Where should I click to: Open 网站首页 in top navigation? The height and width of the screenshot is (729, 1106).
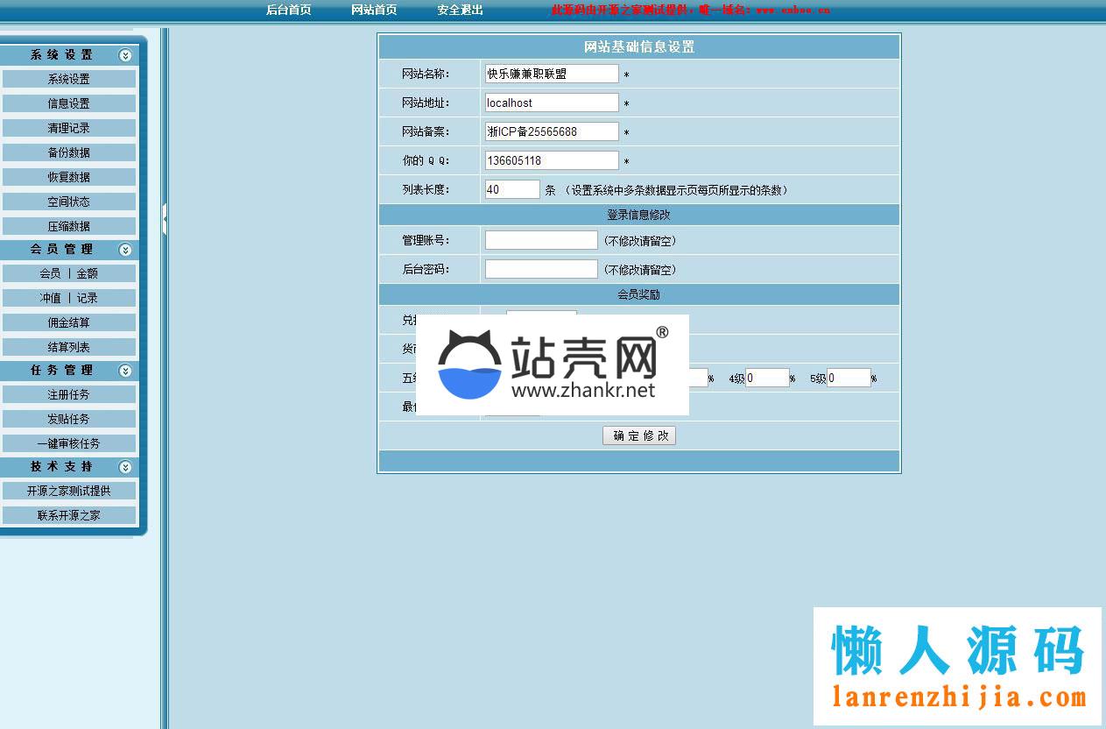374,11
